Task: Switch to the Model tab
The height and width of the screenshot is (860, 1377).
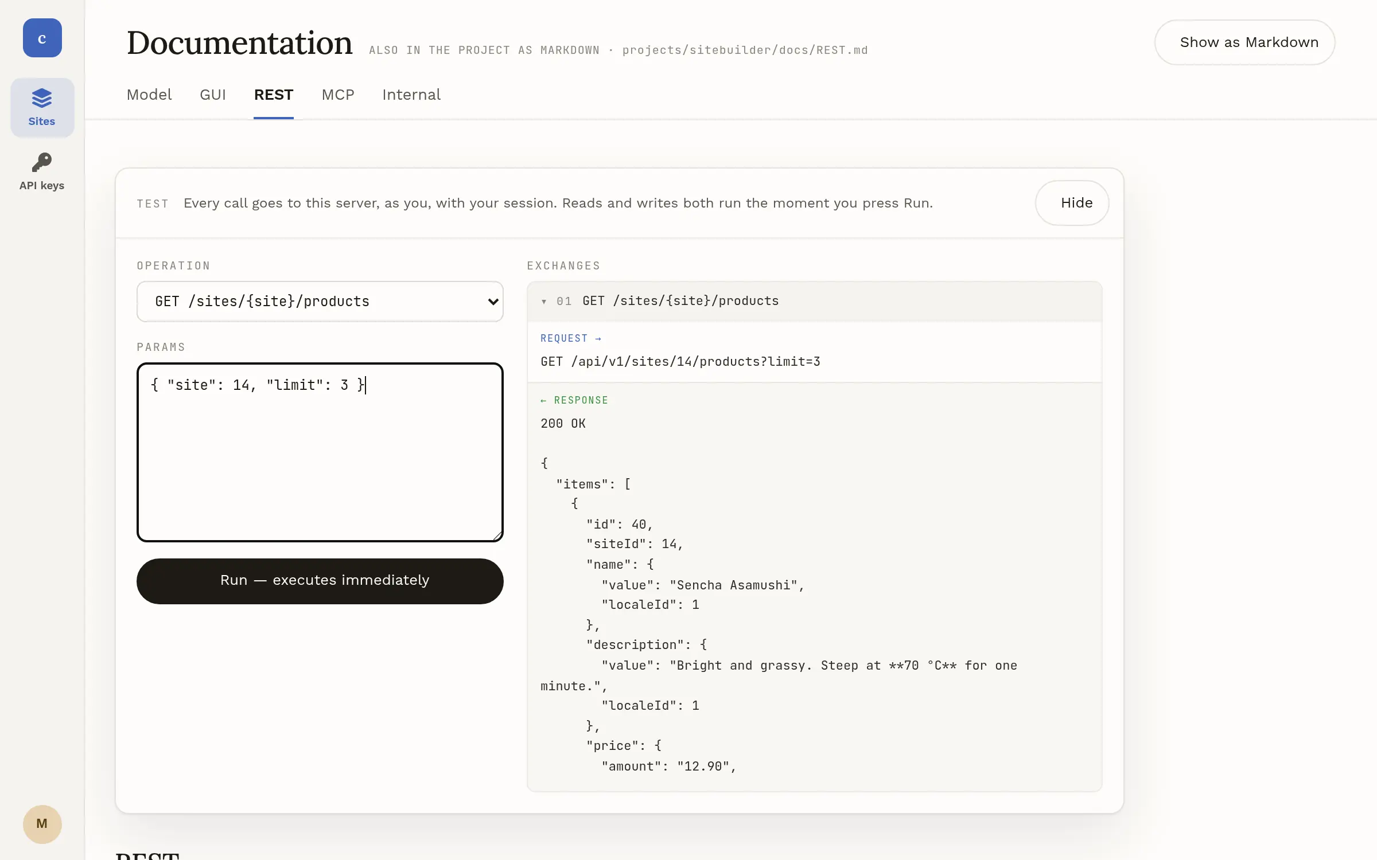Action: pos(149,95)
